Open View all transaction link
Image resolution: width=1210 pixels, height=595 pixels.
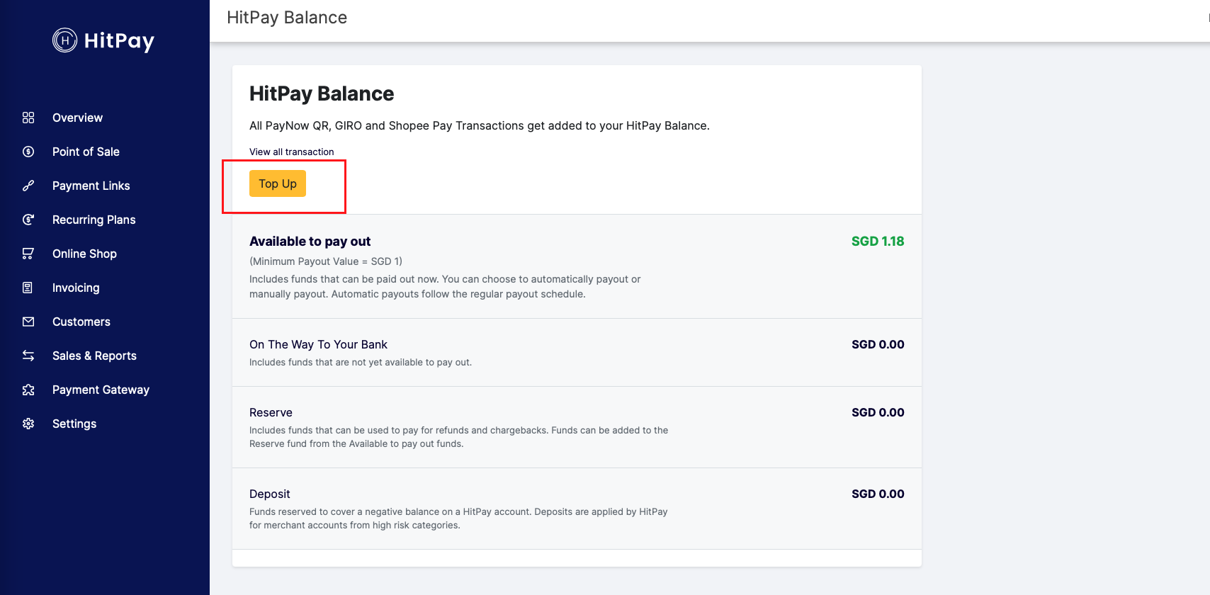pyautogui.click(x=291, y=152)
